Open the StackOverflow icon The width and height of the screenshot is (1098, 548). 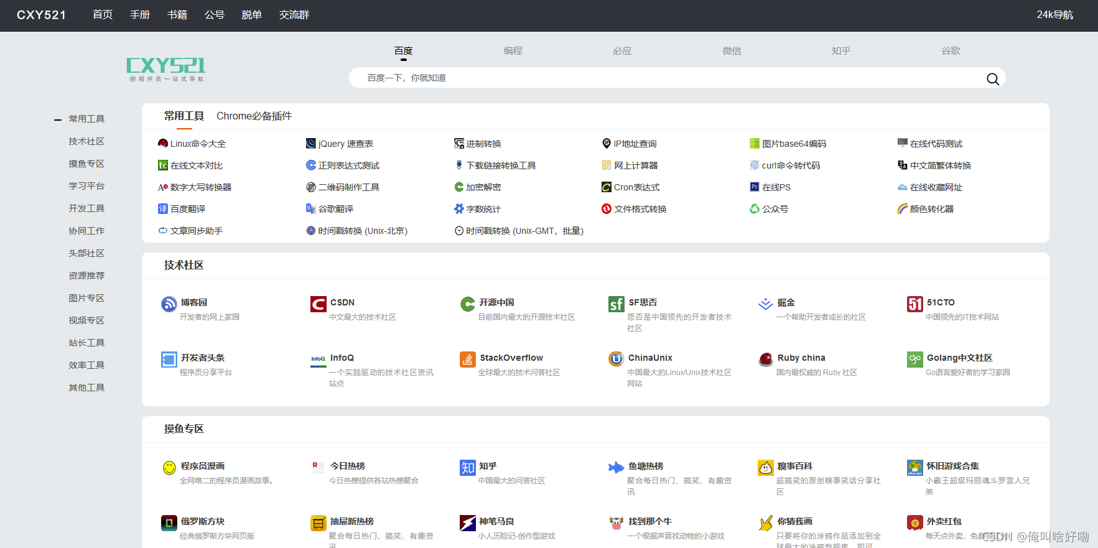pos(468,359)
